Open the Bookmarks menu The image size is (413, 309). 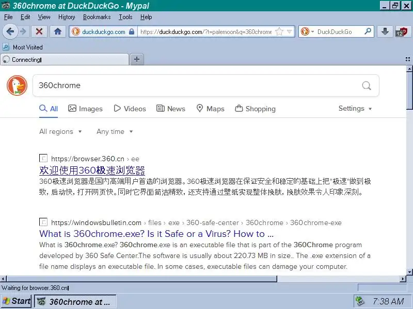coord(97,17)
